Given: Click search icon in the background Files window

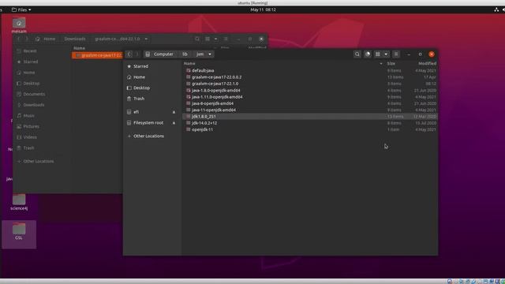Looking at the screenshot, I should pos(197,39).
